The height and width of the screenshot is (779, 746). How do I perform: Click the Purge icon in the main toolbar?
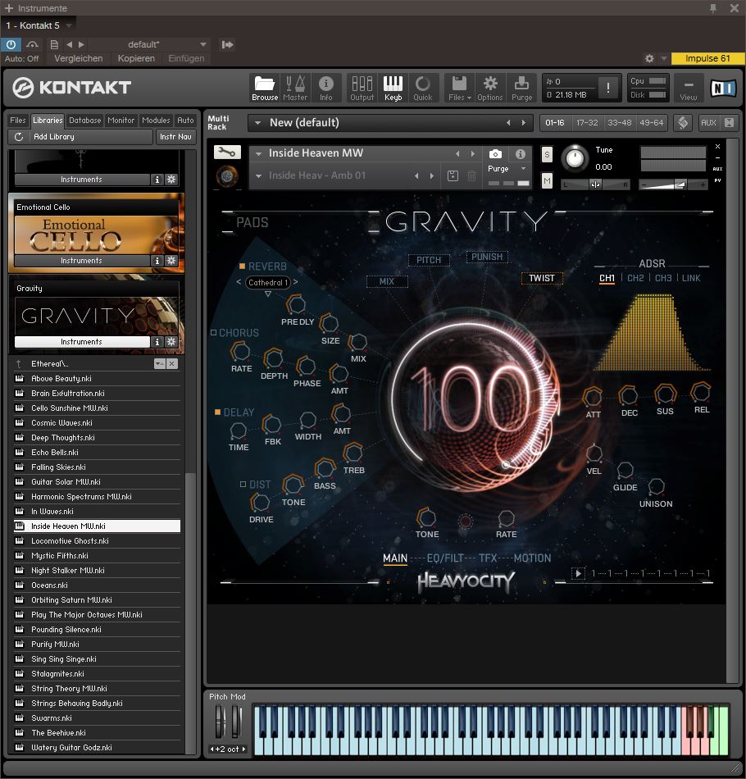pos(521,88)
